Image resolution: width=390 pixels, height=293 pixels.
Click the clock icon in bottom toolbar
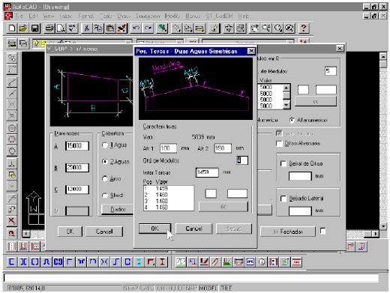point(262,262)
